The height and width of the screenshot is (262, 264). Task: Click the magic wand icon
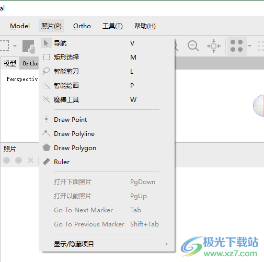coord(46,99)
